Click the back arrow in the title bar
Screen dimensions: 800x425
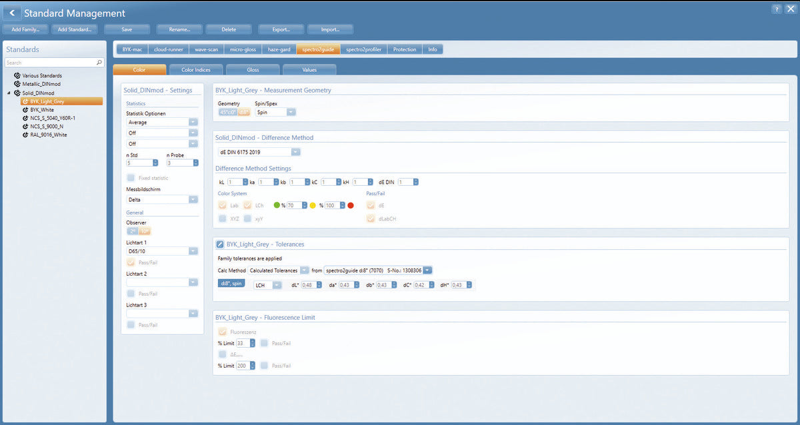(x=11, y=12)
